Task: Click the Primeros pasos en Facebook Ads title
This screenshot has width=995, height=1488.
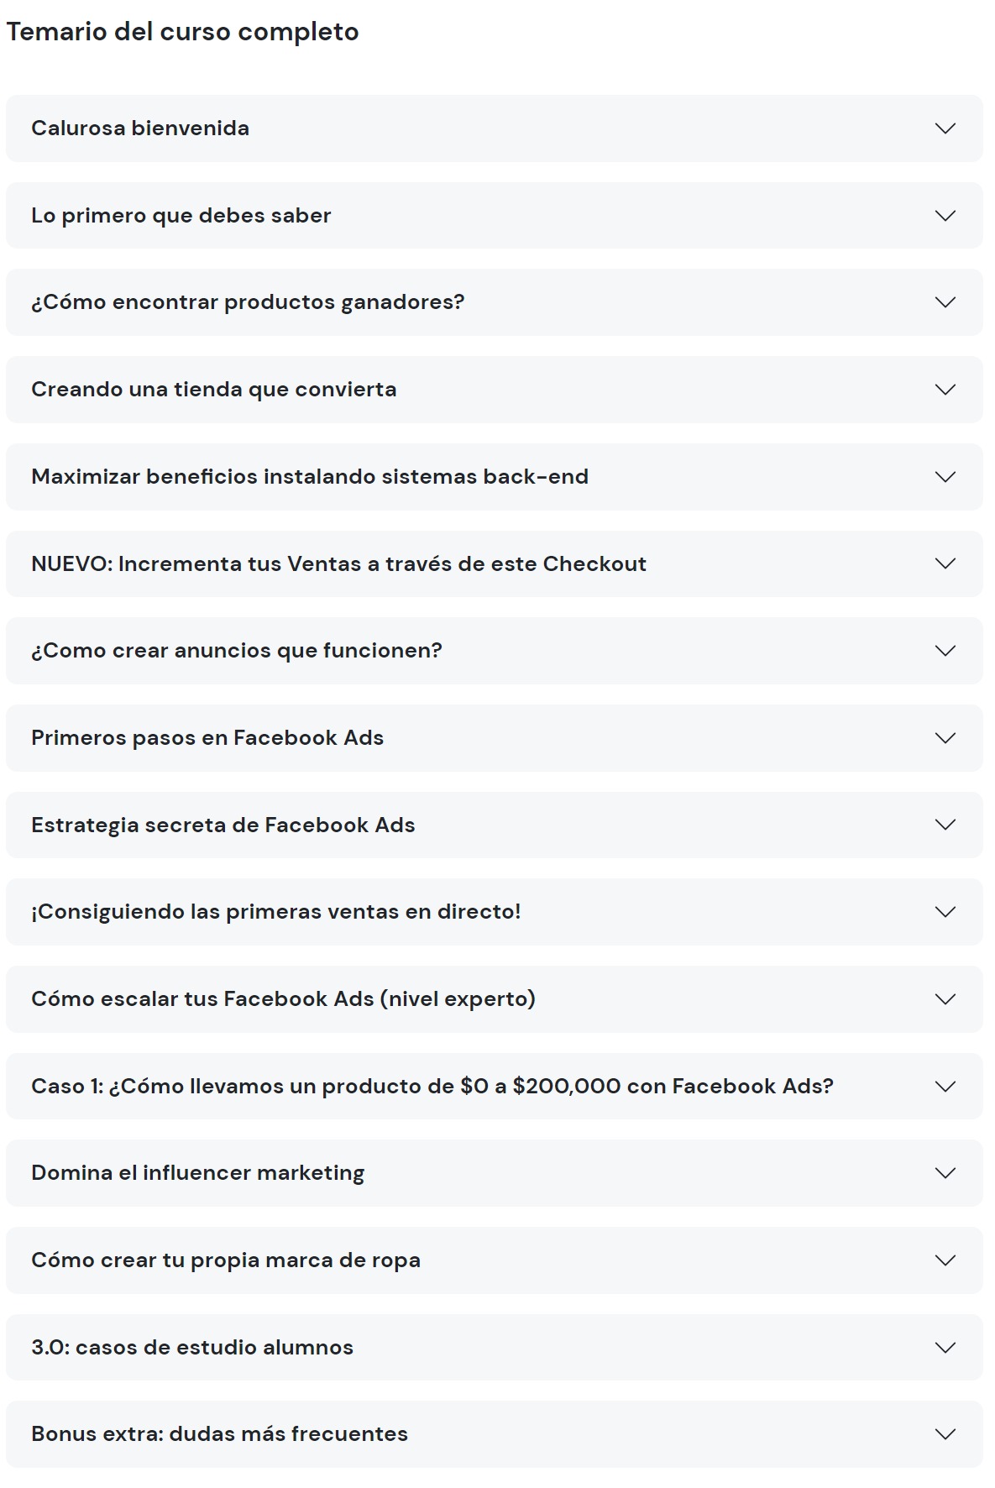Action: (x=207, y=738)
